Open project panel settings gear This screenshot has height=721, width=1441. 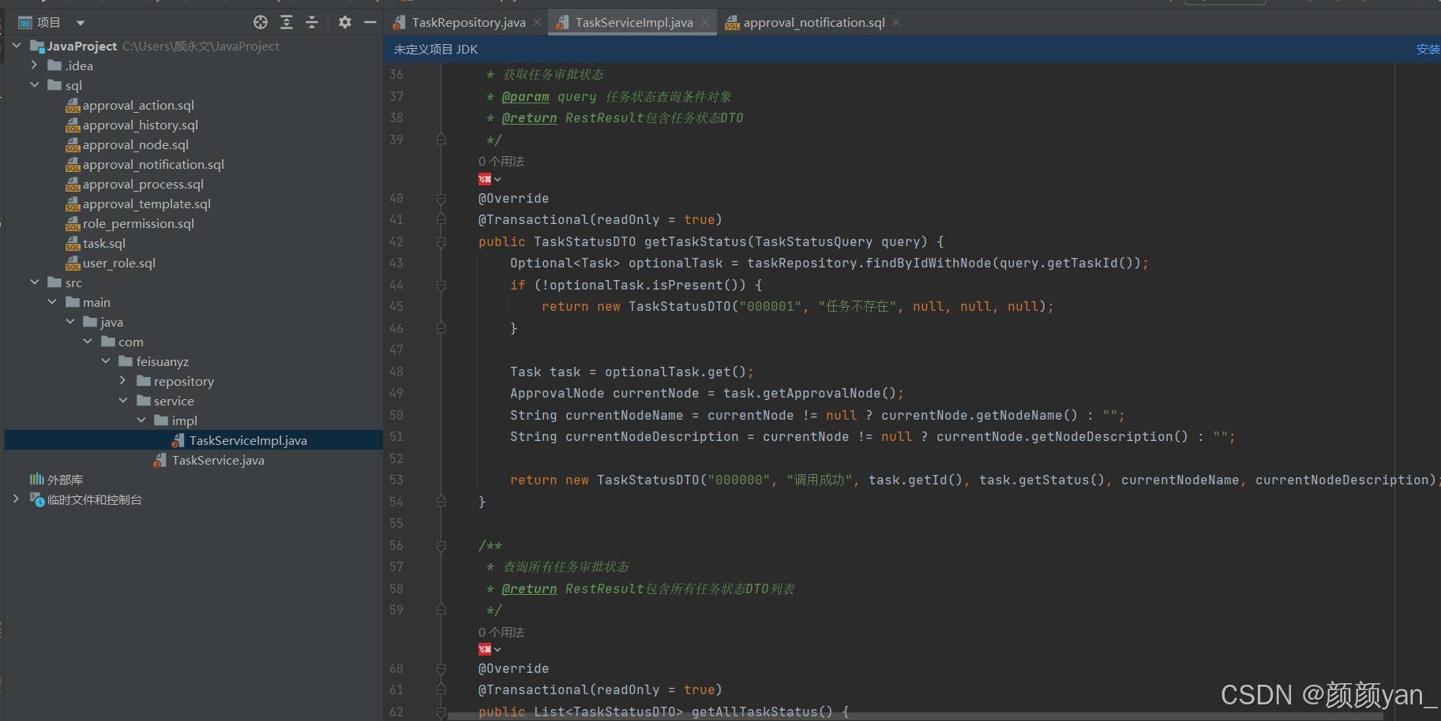[x=345, y=22]
